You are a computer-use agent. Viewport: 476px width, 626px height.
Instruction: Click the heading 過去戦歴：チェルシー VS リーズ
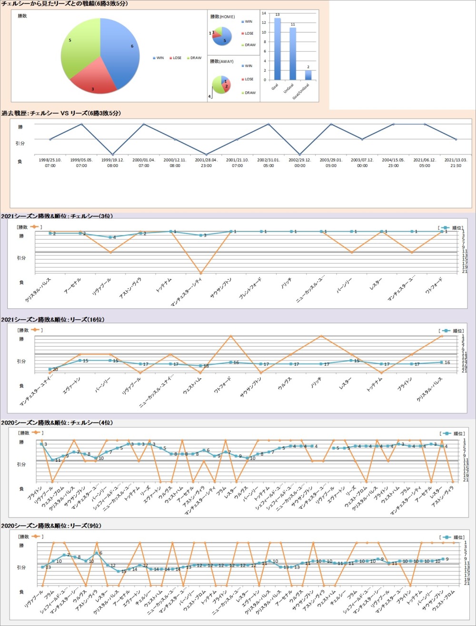[61, 113]
